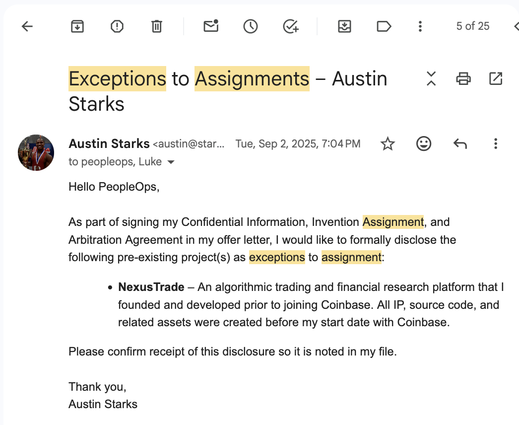519x425 pixels.
Task: Go back to the inbox
Action: (x=27, y=26)
